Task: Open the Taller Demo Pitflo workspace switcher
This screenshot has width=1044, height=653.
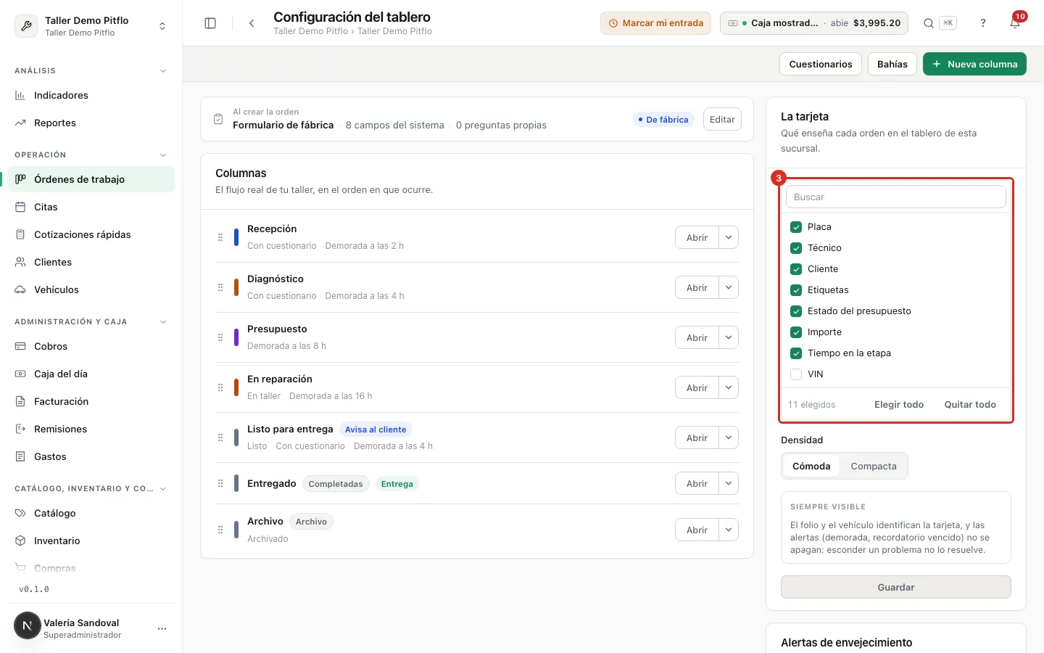Action: 91,25
